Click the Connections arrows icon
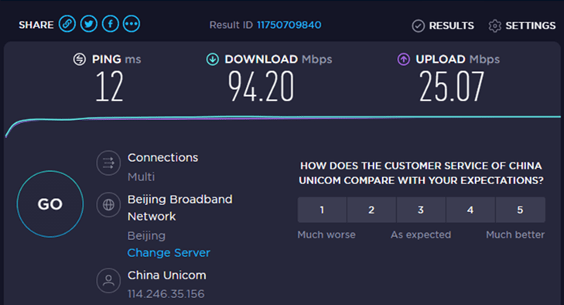 pyautogui.click(x=108, y=163)
